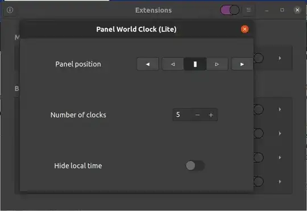Choose the outlined right arrow panel position
The height and width of the screenshot is (211, 307).
coord(217,64)
